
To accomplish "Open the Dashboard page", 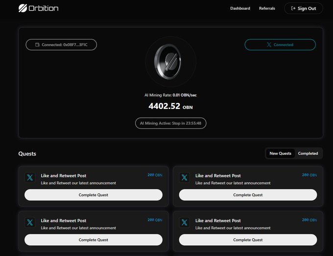I will point(240,8).
